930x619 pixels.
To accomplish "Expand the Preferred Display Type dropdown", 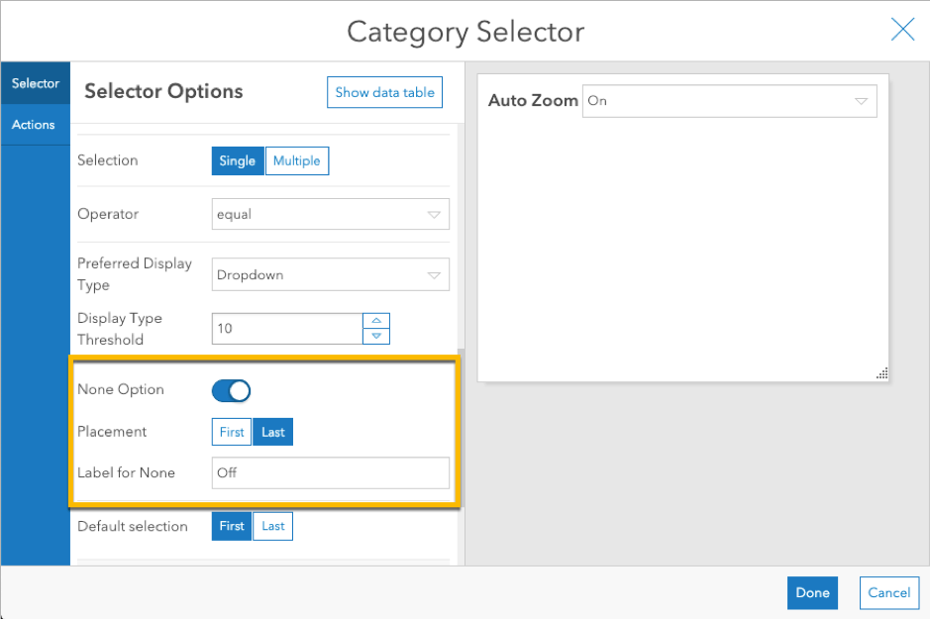I will click(x=331, y=274).
